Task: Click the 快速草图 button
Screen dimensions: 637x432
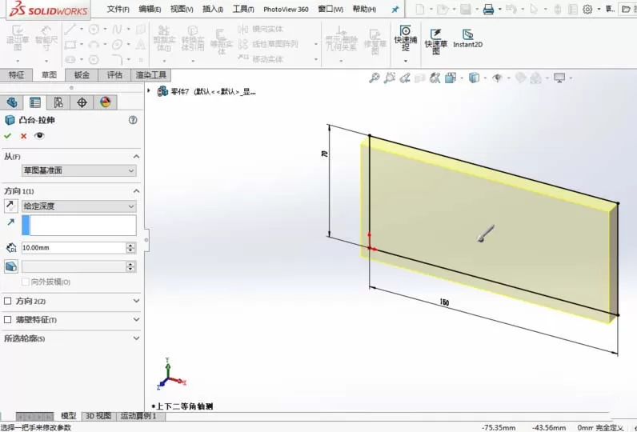Action: [436, 41]
